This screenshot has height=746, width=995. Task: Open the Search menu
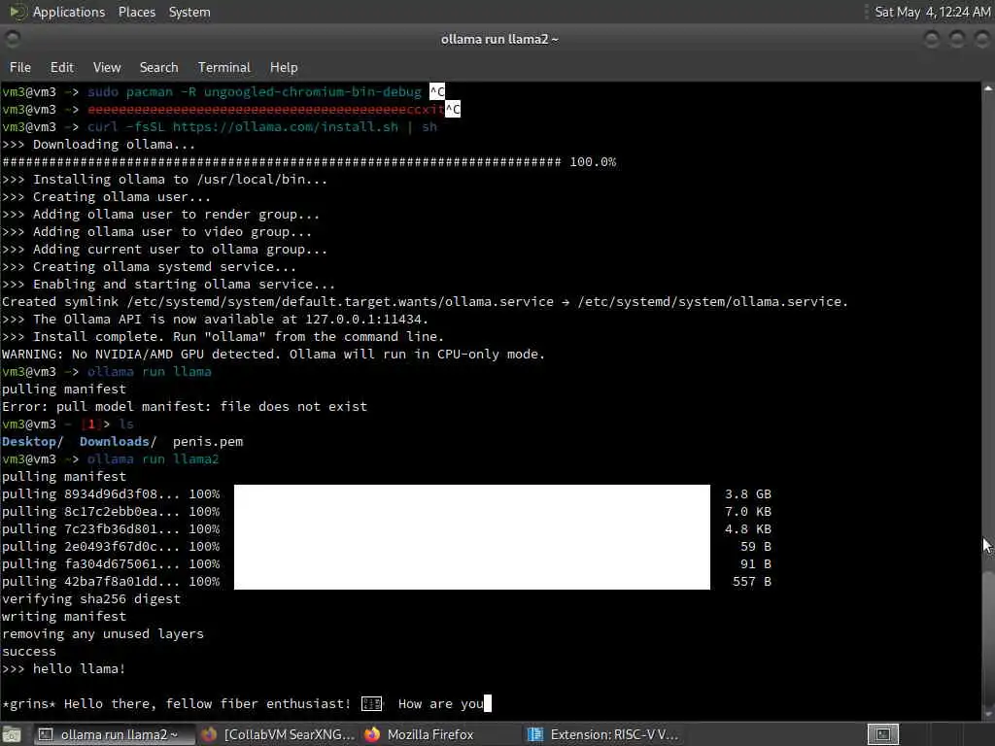pyautogui.click(x=158, y=67)
